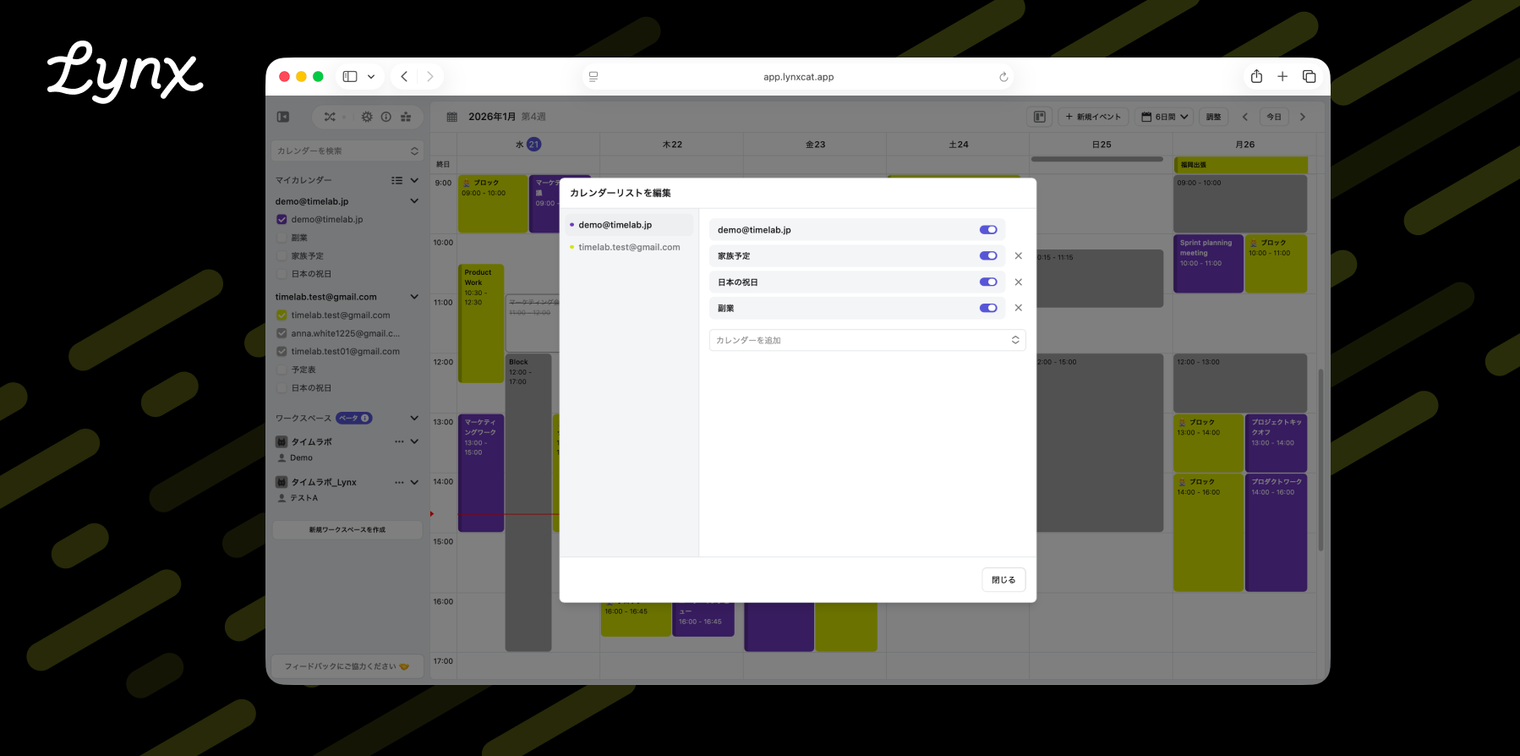Screen dimensions: 1520x756
Task: Click the info circle icon in sidebar toolbar
Action: coord(386,117)
